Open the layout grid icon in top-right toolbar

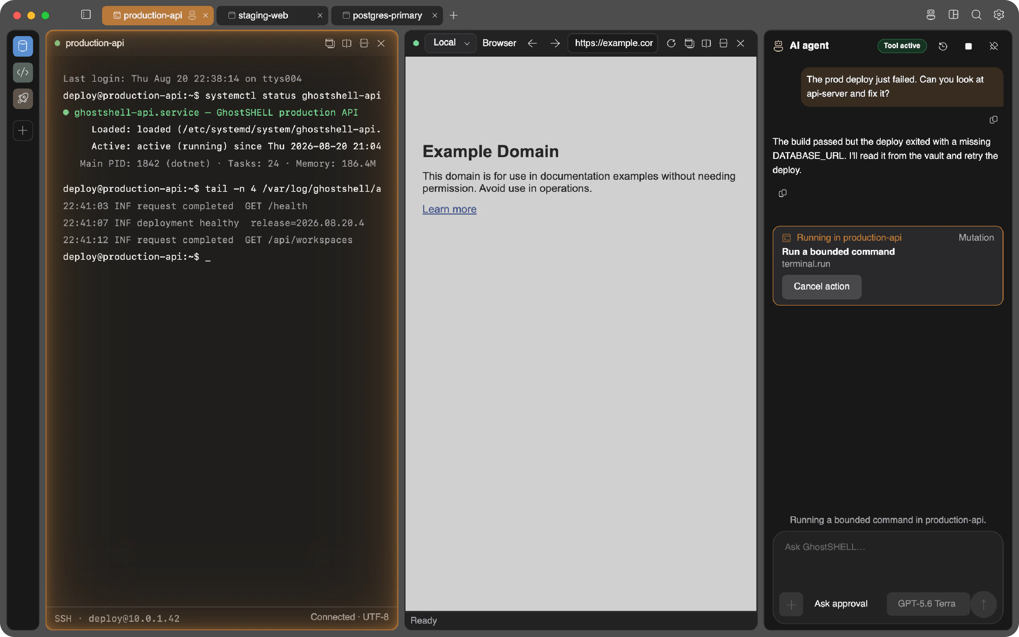(x=954, y=15)
